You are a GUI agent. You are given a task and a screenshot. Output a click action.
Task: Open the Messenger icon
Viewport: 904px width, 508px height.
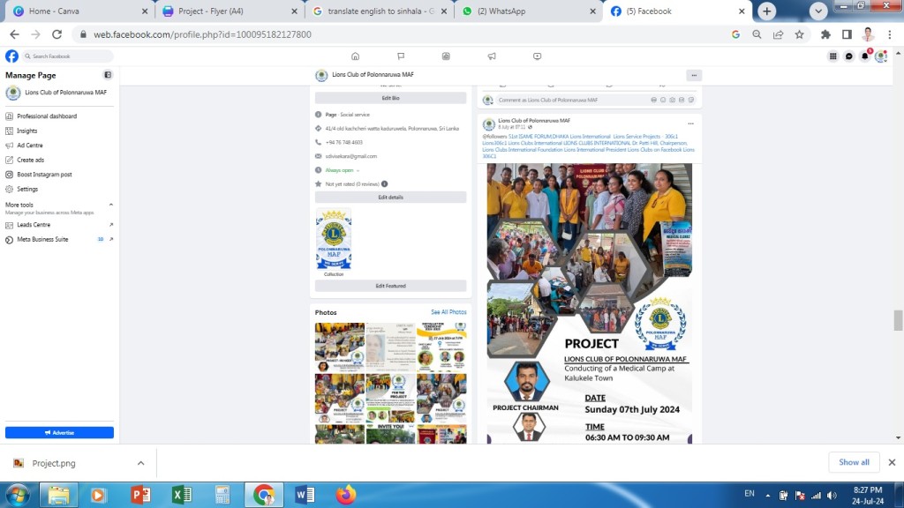tap(848, 56)
